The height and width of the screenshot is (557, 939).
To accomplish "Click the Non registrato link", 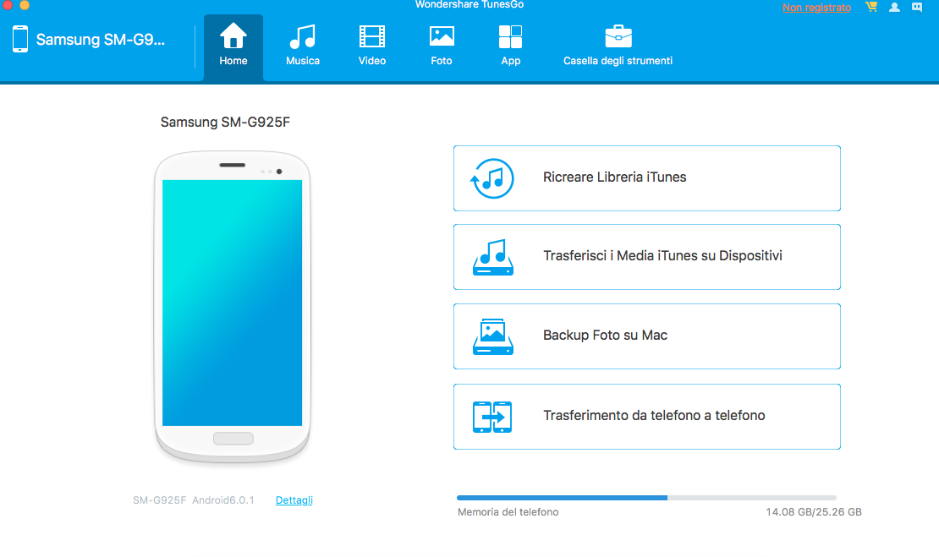I will [x=816, y=8].
